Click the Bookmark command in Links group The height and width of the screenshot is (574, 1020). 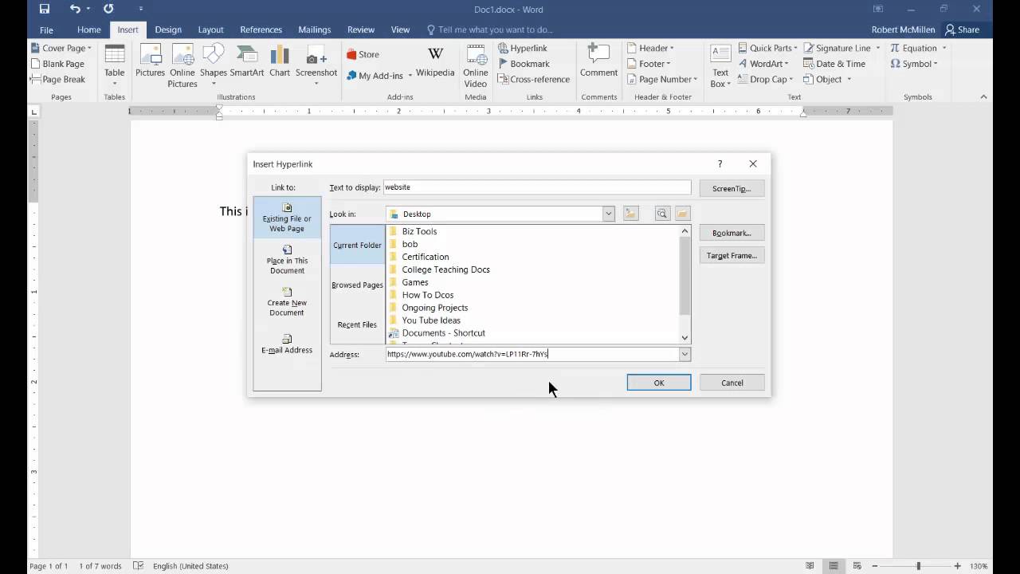[524, 64]
